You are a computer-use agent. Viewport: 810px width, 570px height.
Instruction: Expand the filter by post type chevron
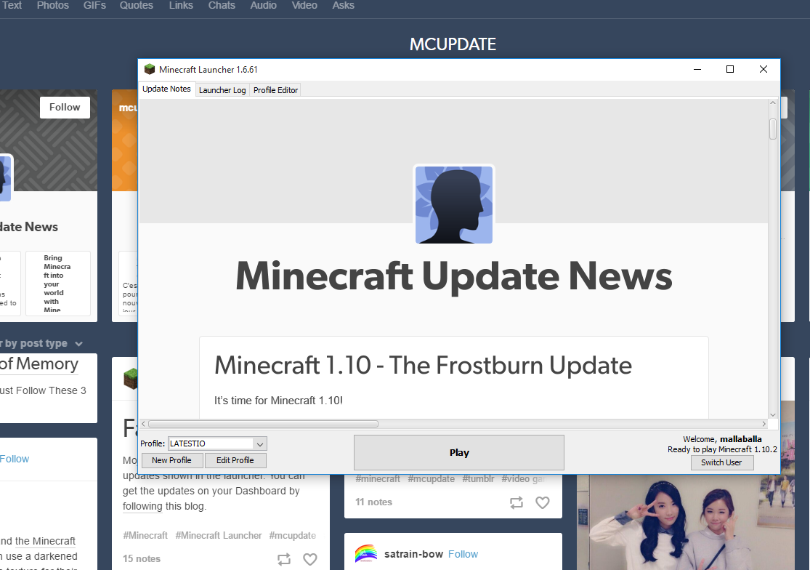pos(78,344)
